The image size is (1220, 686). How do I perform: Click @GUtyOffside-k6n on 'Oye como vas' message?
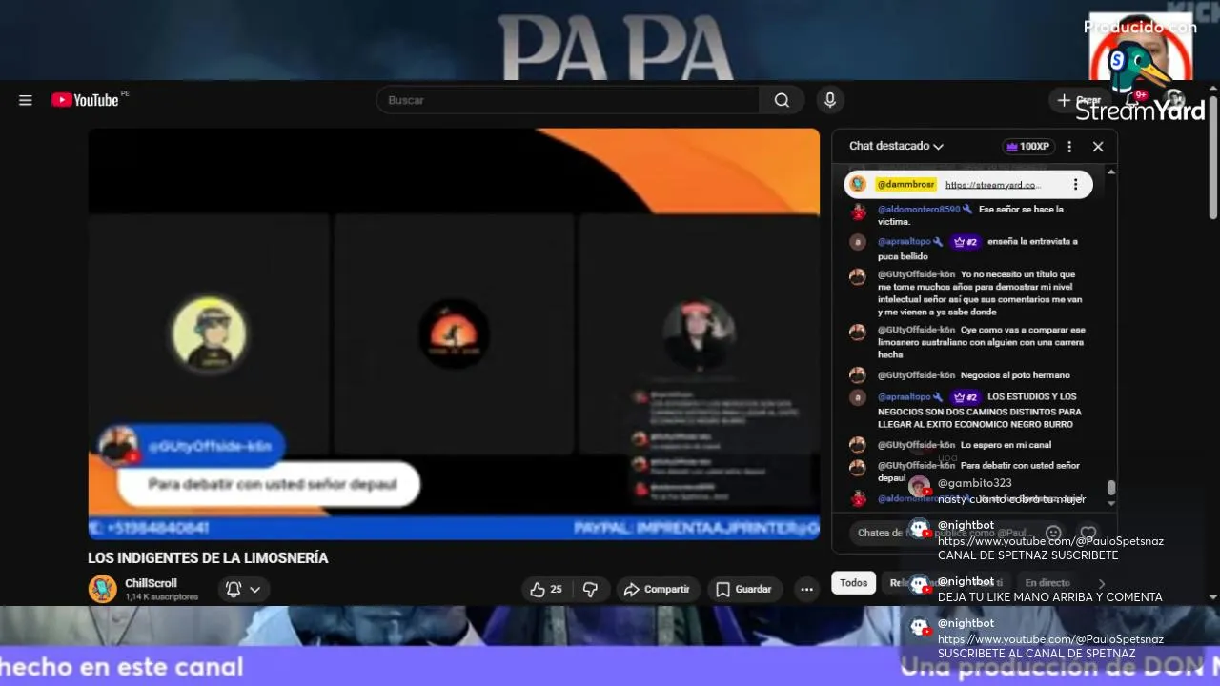point(916,330)
